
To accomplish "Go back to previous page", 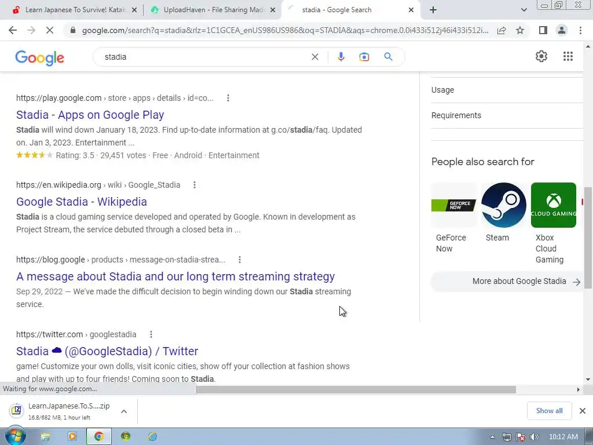I will coord(13,30).
